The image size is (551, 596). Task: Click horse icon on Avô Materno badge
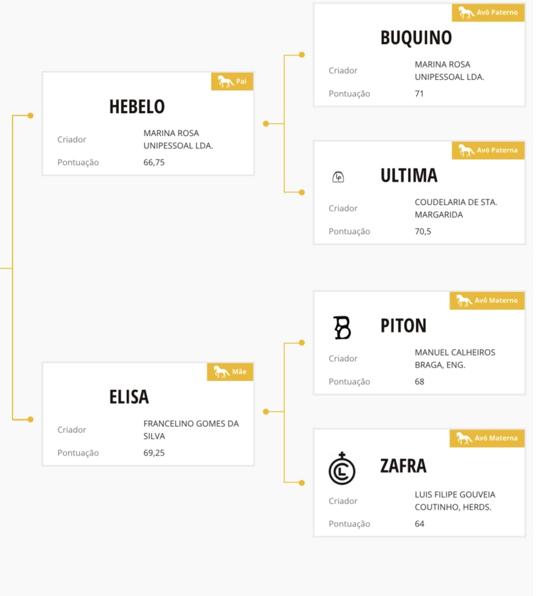tap(464, 301)
